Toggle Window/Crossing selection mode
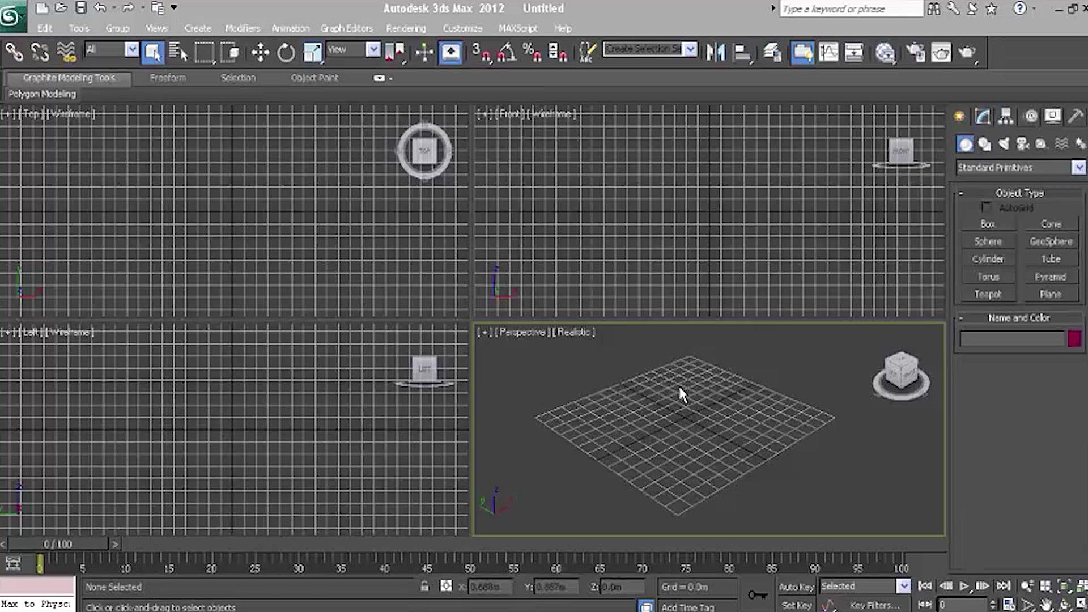 click(230, 52)
